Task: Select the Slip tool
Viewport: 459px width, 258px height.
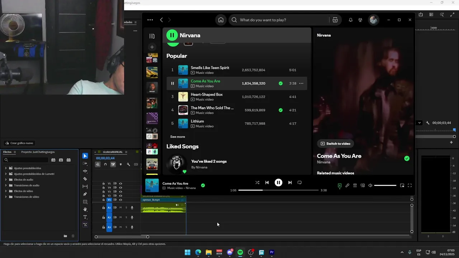Action: pyautogui.click(x=85, y=186)
